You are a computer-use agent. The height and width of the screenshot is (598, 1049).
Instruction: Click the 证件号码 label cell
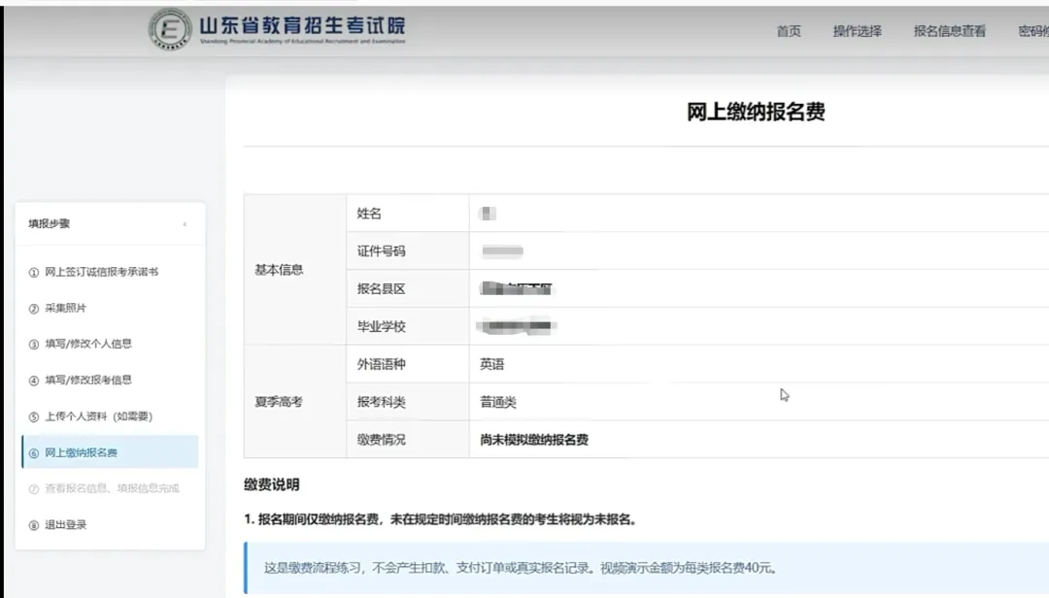pos(407,250)
